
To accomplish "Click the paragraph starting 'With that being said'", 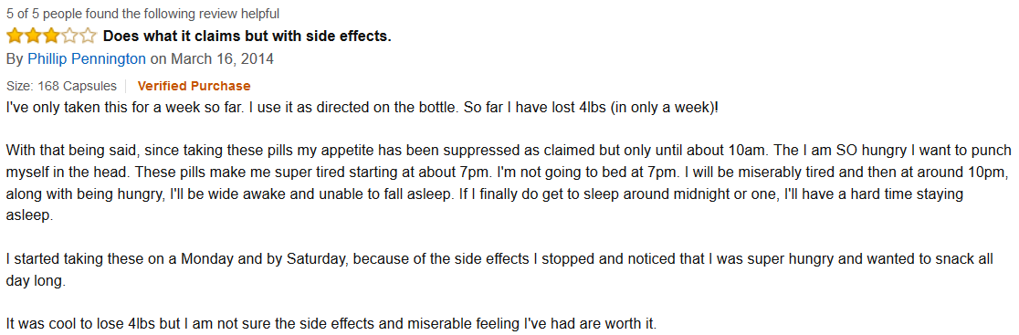I will tap(509, 183).
